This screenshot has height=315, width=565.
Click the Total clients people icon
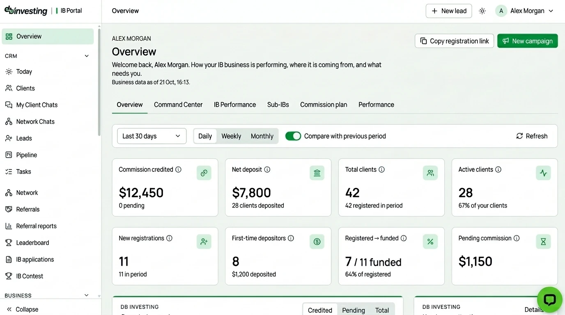(430, 173)
